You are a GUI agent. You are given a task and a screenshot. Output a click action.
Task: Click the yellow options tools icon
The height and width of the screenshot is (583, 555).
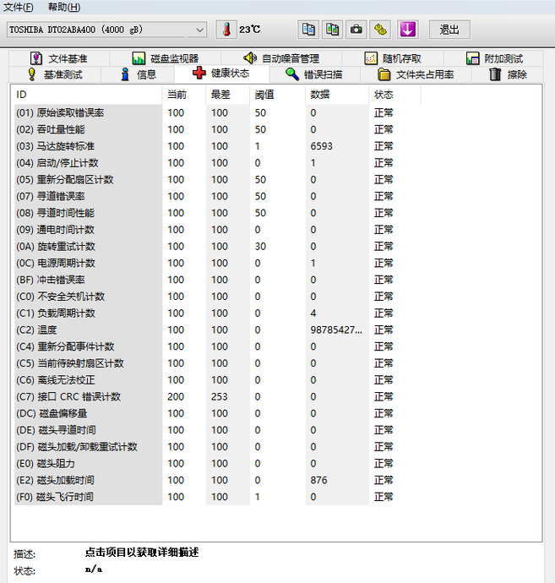(x=380, y=30)
